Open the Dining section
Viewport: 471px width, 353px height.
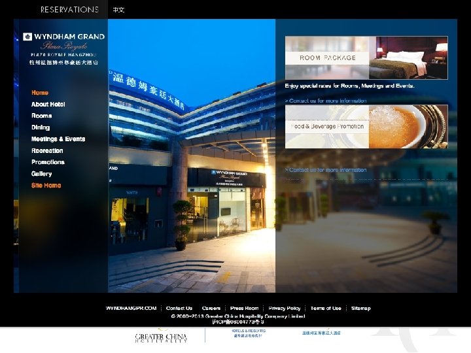[41, 127]
